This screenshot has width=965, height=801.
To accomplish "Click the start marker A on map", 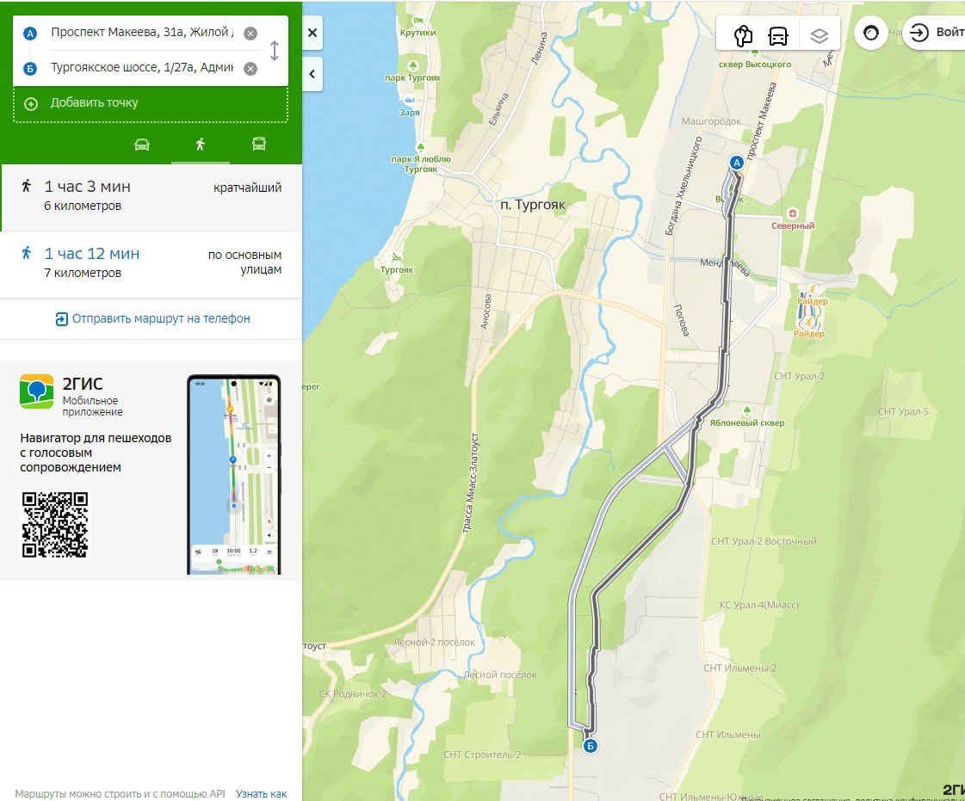I will (736, 163).
